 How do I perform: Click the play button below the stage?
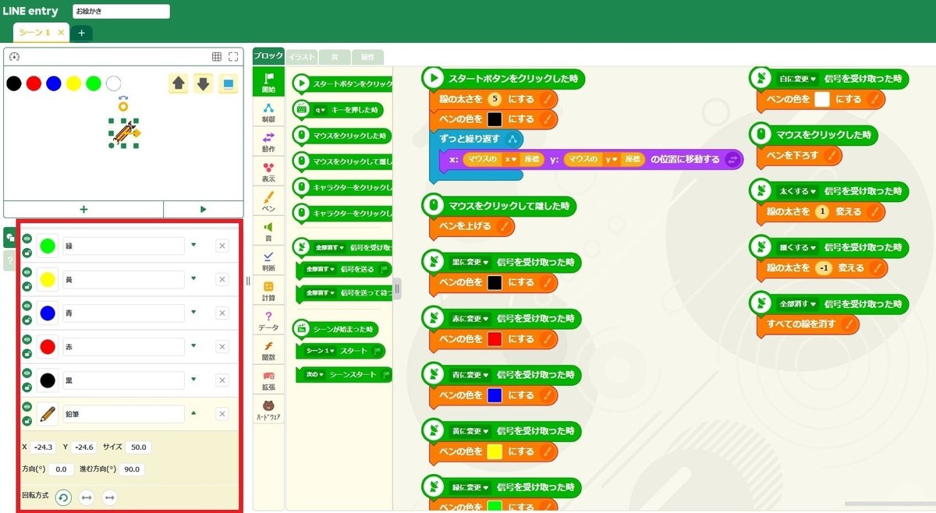pos(203,209)
